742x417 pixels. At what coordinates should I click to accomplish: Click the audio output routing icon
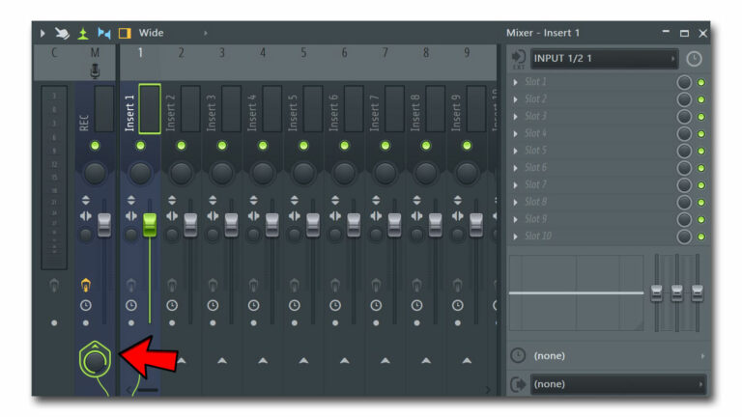coord(518,384)
